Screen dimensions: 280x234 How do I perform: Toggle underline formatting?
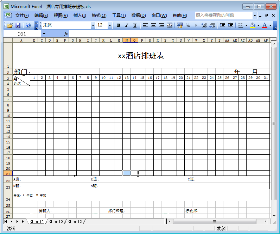click(135, 25)
